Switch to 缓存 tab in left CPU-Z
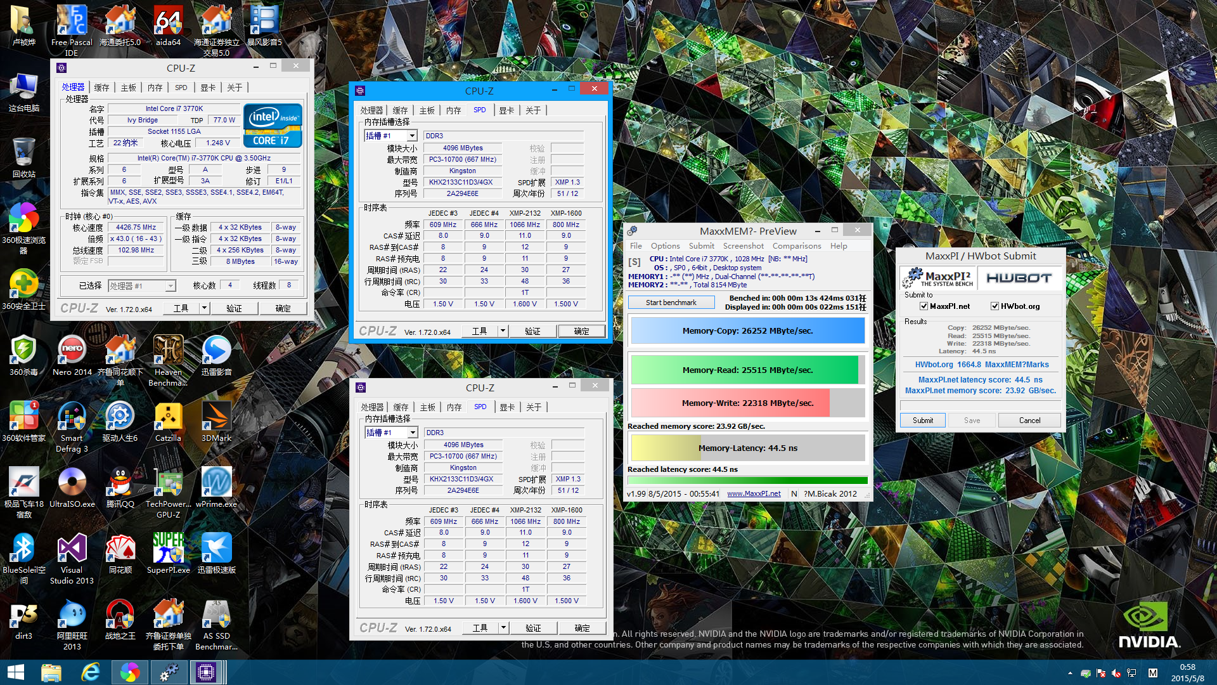1217x685 pixels. [x=101, y=88]
